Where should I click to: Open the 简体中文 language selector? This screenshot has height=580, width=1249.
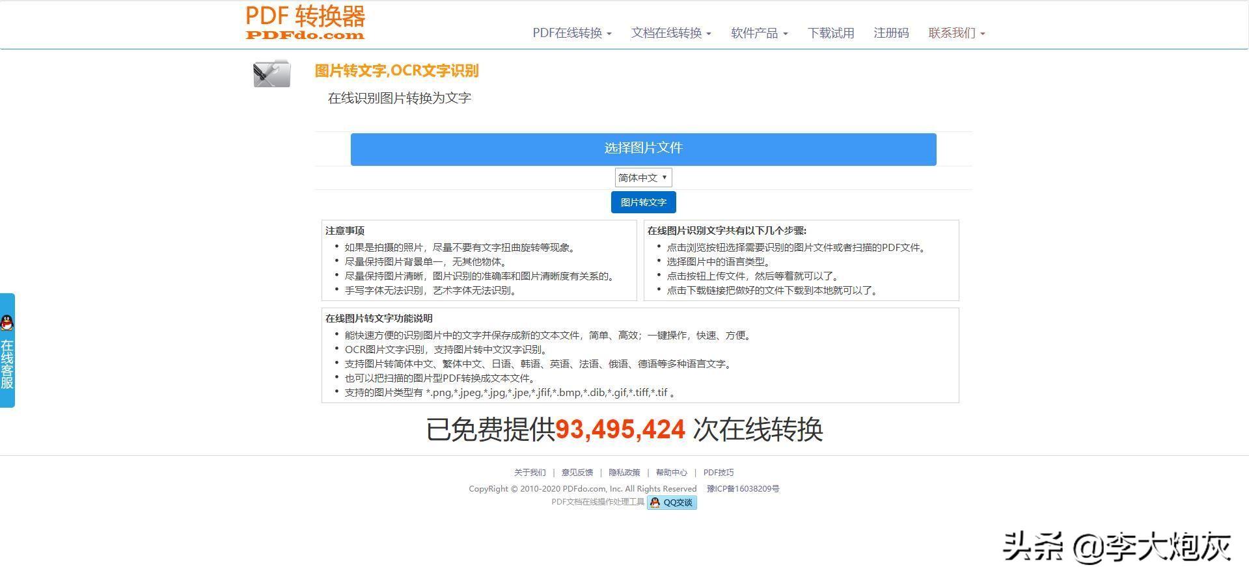pos(643,178)
